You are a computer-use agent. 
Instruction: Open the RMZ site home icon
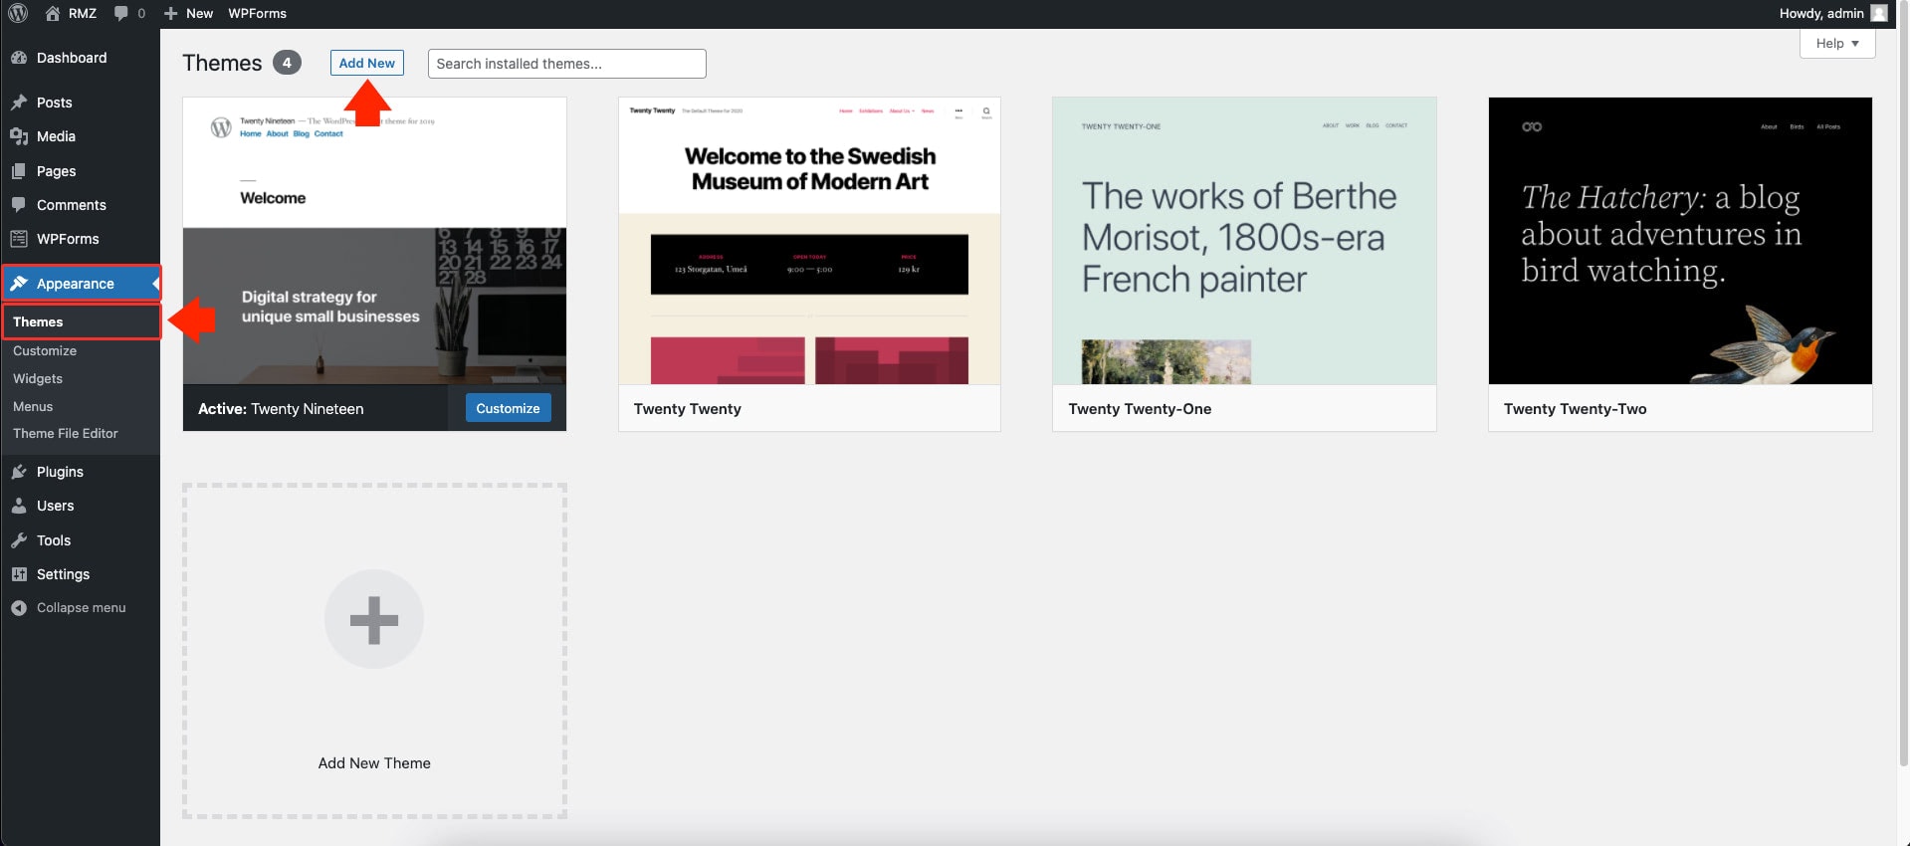(53, 13)
